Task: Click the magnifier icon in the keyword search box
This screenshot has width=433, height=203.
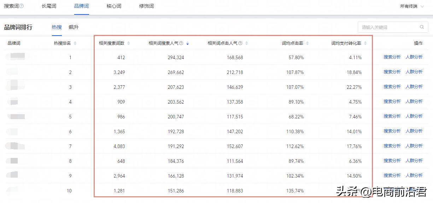Action: (422, 27)
